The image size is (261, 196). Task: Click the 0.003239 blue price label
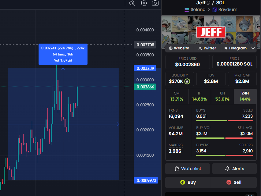[145, 68]
